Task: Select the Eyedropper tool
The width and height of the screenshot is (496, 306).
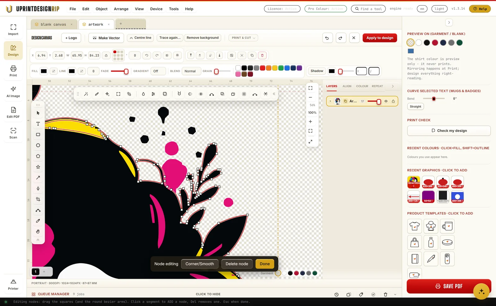Action: [x=38, y=221]
